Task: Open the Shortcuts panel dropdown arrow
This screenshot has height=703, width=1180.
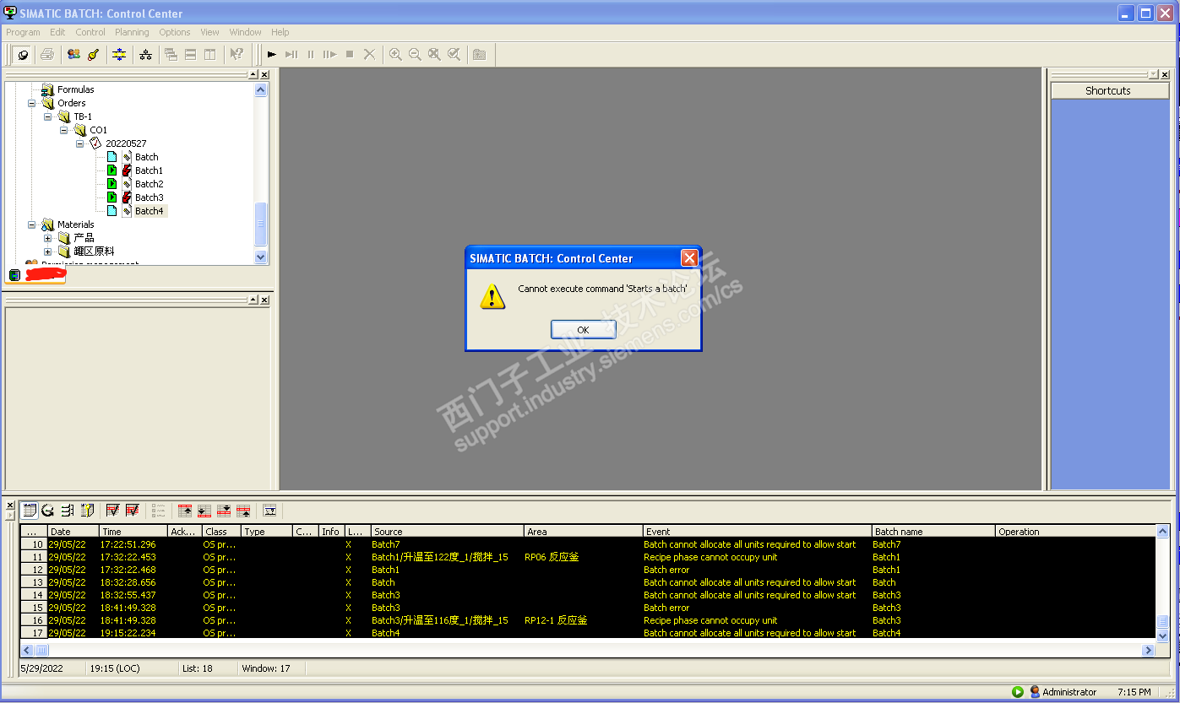Action: pos(1154,75)
